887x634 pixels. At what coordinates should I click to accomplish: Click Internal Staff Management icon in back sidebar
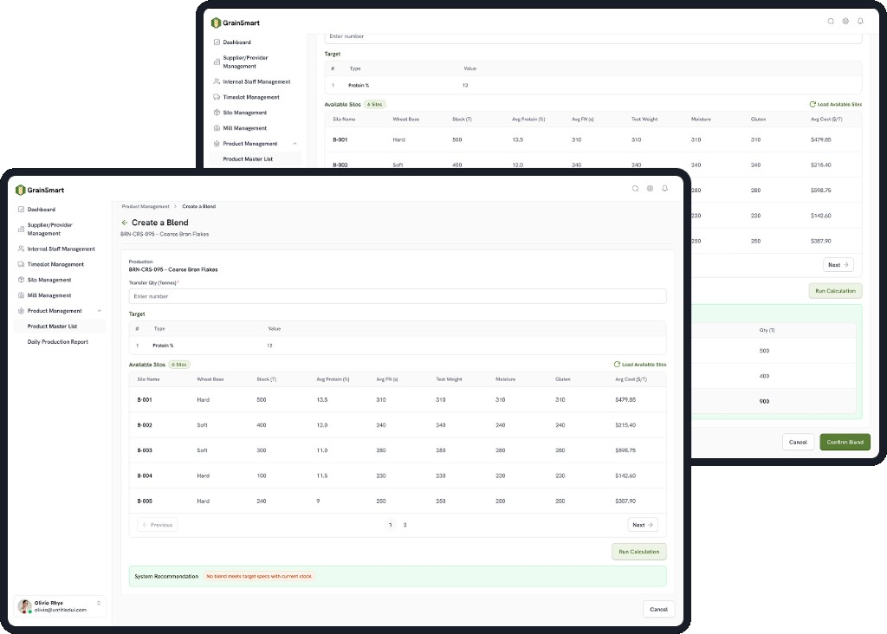217,81
